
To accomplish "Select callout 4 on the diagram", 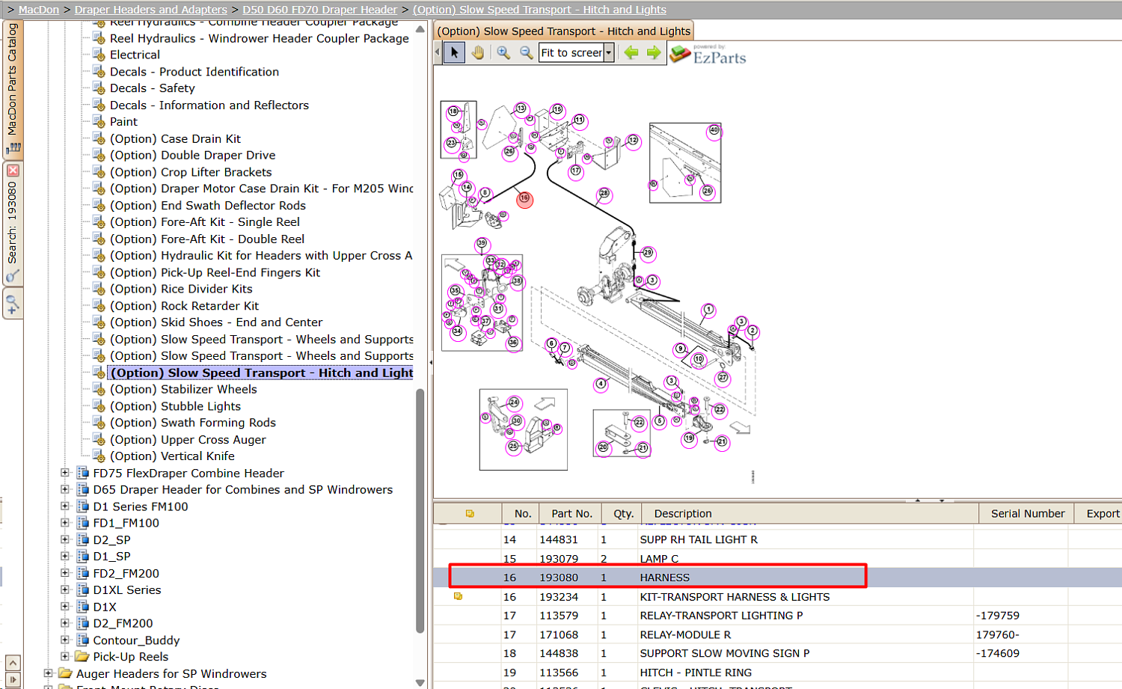I will point(601,385).
